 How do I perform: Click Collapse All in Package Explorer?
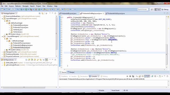coord(40,13)
